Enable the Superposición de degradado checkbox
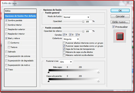 point(6,61)
